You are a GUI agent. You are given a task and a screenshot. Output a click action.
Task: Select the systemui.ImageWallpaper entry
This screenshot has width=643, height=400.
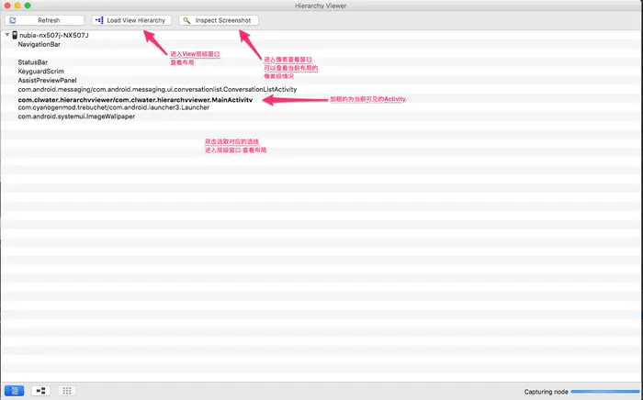(76, 117)
